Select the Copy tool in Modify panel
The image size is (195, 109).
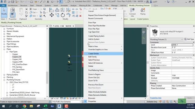coord(57,15)
